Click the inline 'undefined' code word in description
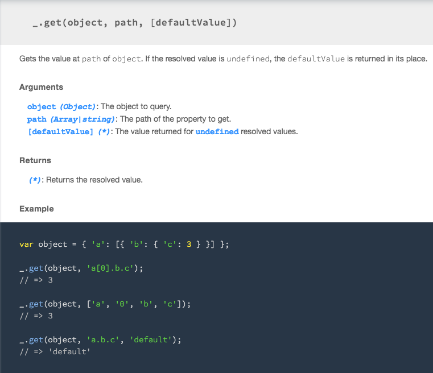This screenshot has height=373, width=433. pos(248,59)
